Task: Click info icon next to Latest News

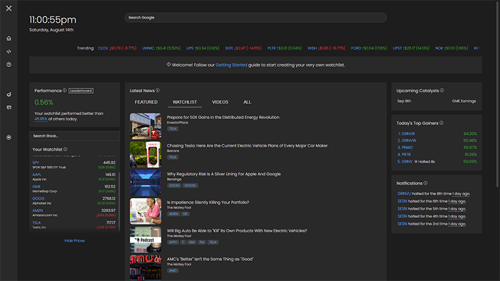Action: pos(158,90)
